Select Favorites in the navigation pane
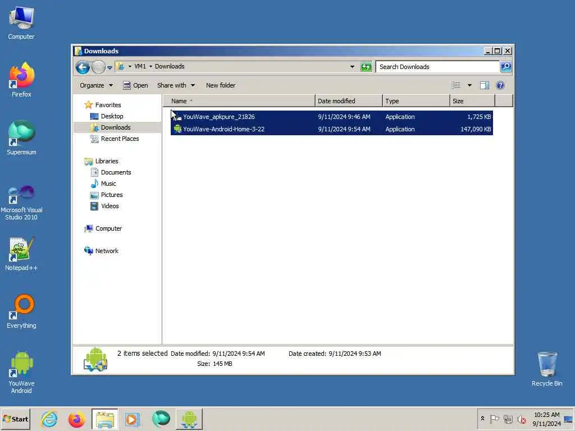The image size is (575, 431). [x=108, y=105]
